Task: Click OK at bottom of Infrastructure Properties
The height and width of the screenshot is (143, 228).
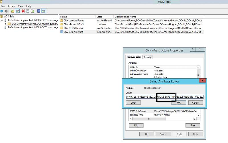Action: click(147, 134)
